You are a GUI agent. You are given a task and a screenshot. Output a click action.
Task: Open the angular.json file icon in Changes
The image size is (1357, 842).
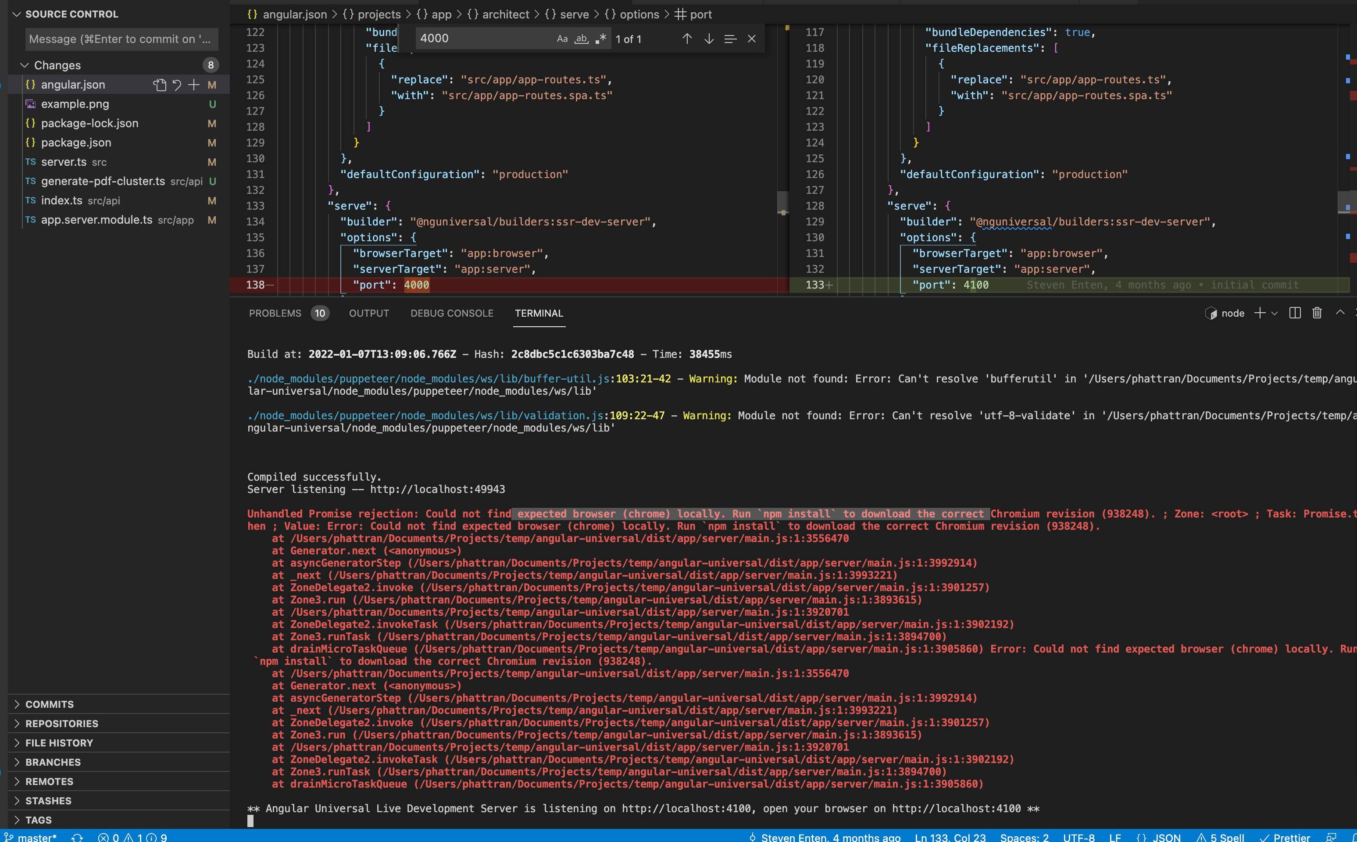(x=160, y=85)
